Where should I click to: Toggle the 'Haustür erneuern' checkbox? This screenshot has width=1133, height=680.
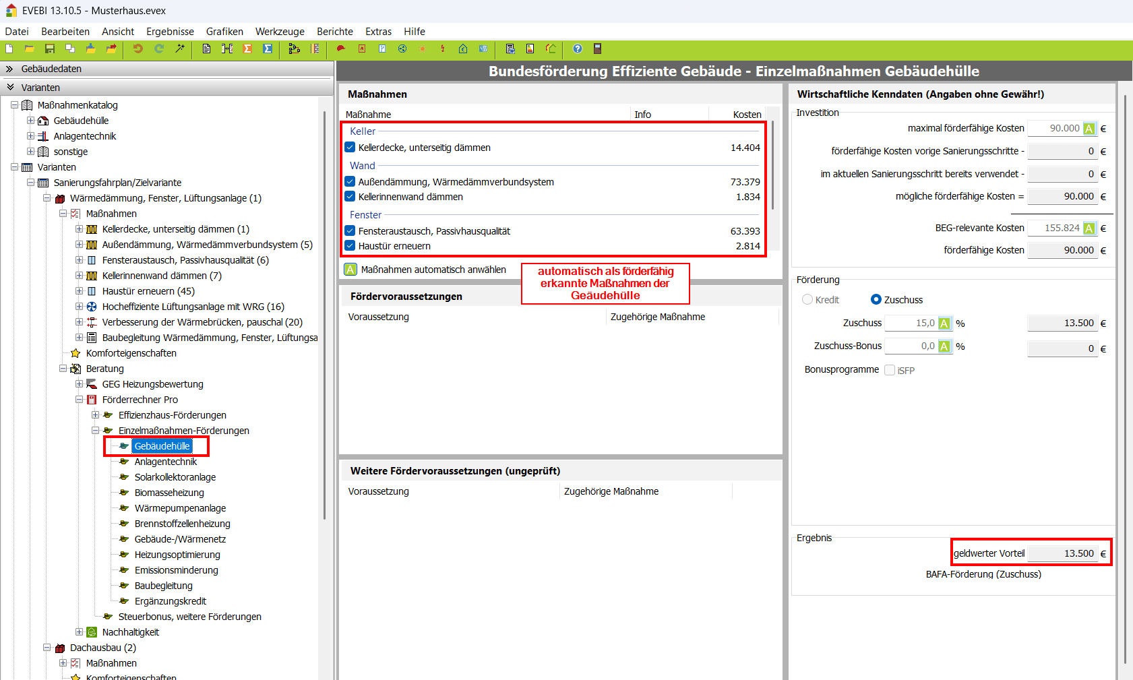(x=350, y=246)
